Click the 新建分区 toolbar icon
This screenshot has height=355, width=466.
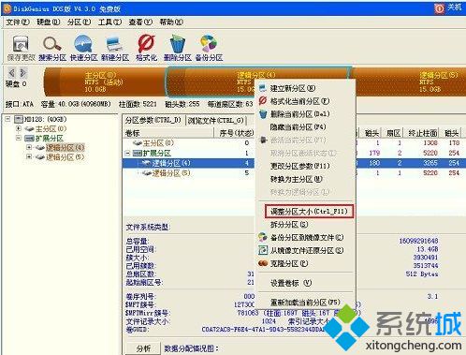[x=114, y=44]
